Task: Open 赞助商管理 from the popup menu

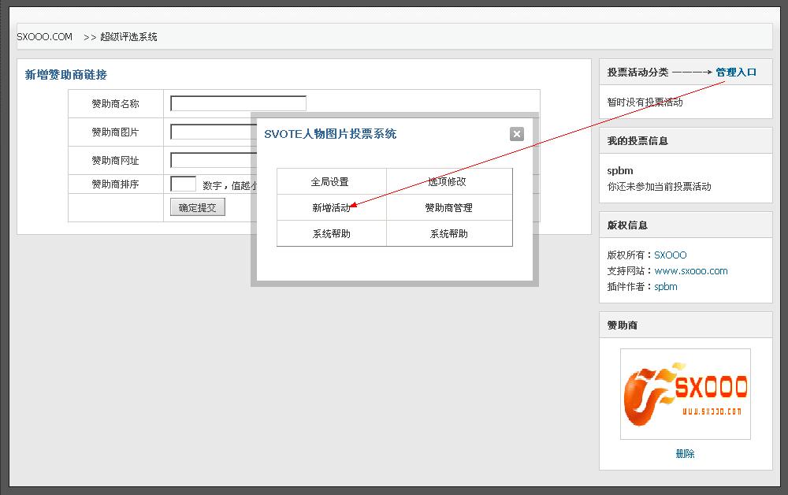Action: coord(449,207)
